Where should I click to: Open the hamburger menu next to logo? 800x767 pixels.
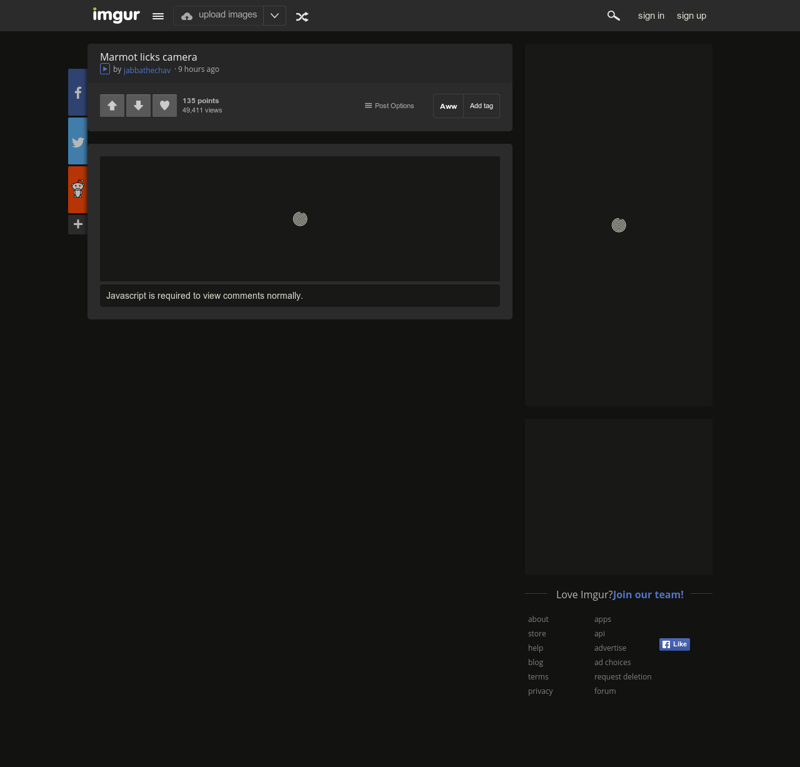158,16
